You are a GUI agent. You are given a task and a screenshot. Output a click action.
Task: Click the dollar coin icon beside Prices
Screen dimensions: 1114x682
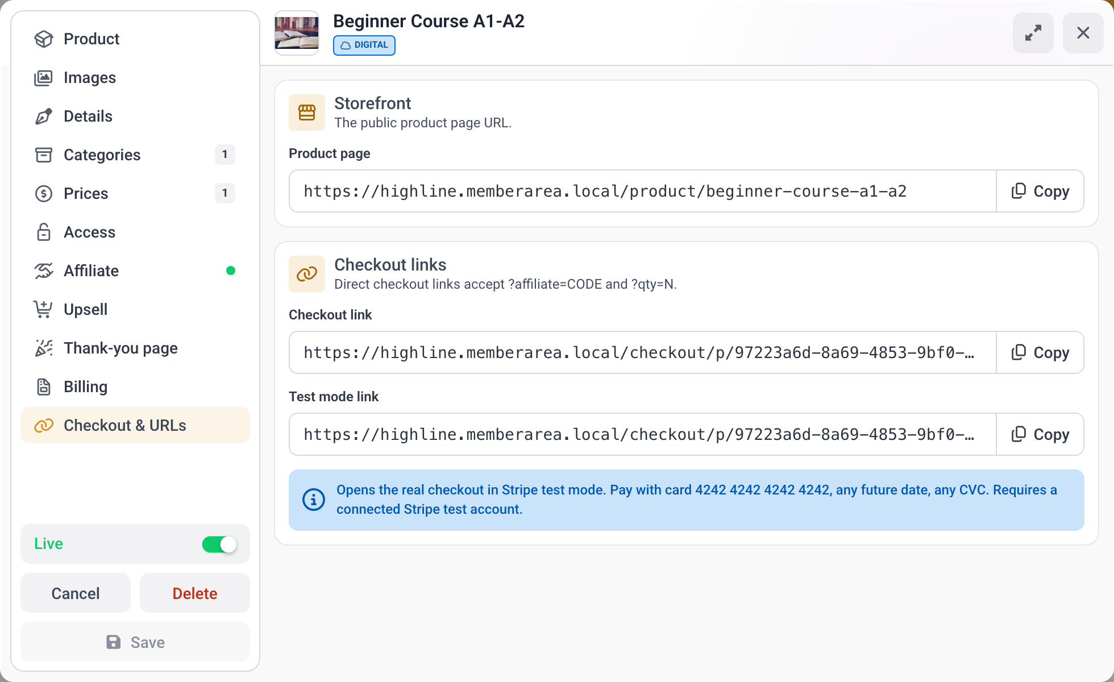pyautogui.click(x=44, y=193)
